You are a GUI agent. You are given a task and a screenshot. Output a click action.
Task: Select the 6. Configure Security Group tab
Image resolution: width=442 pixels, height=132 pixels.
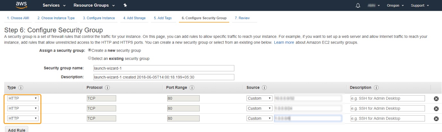[204, 18]
